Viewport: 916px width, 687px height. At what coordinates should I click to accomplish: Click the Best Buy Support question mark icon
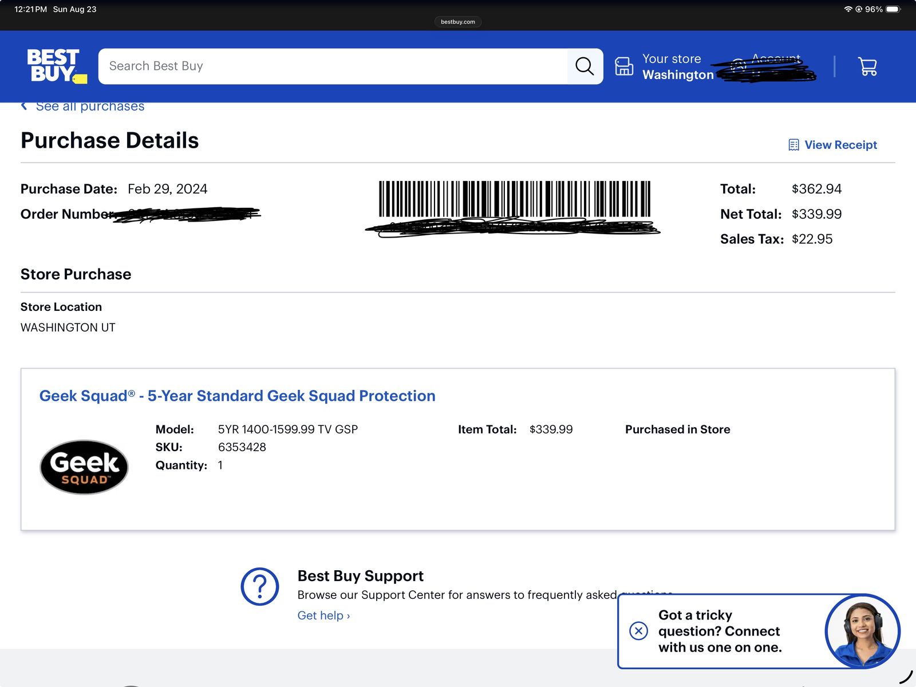coord(260,586)
